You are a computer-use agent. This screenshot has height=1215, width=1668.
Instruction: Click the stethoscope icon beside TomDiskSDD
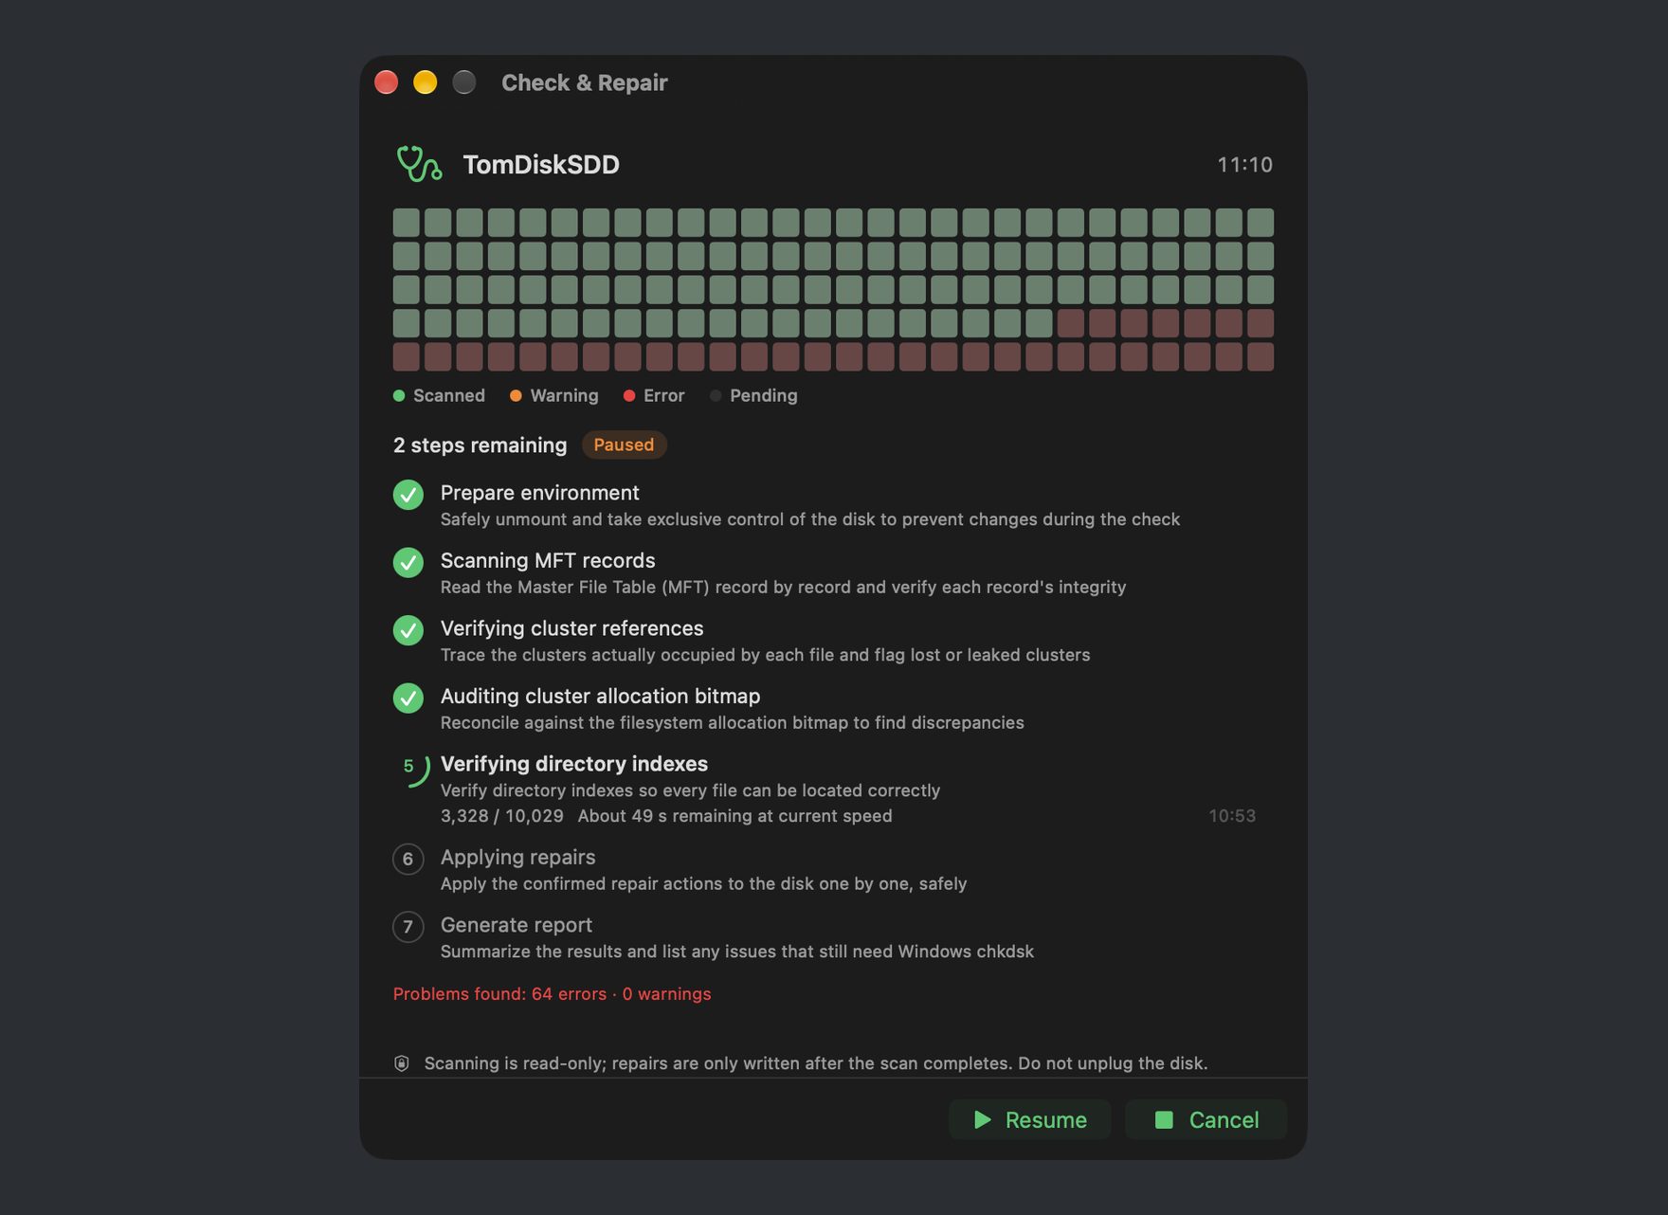(x=419, y=164)
